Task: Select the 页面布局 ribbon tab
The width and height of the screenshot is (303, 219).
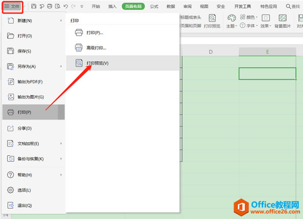Action: [133, 6]
